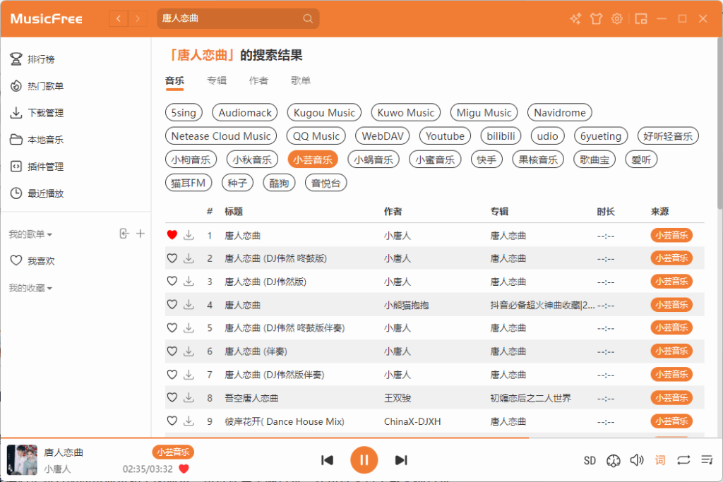Select the 音乐 results tab

click(175, 80)
